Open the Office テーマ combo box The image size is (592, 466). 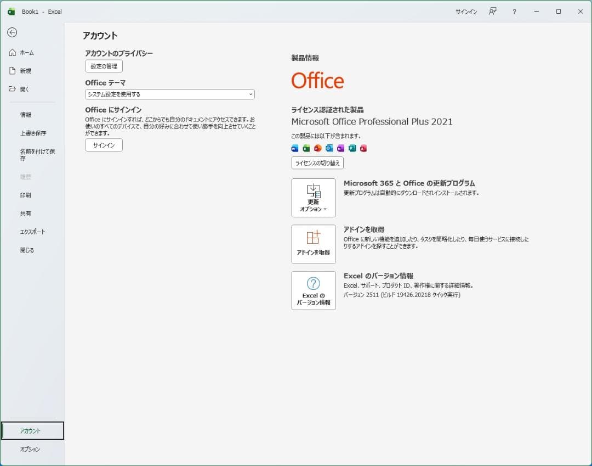point(169,94)
